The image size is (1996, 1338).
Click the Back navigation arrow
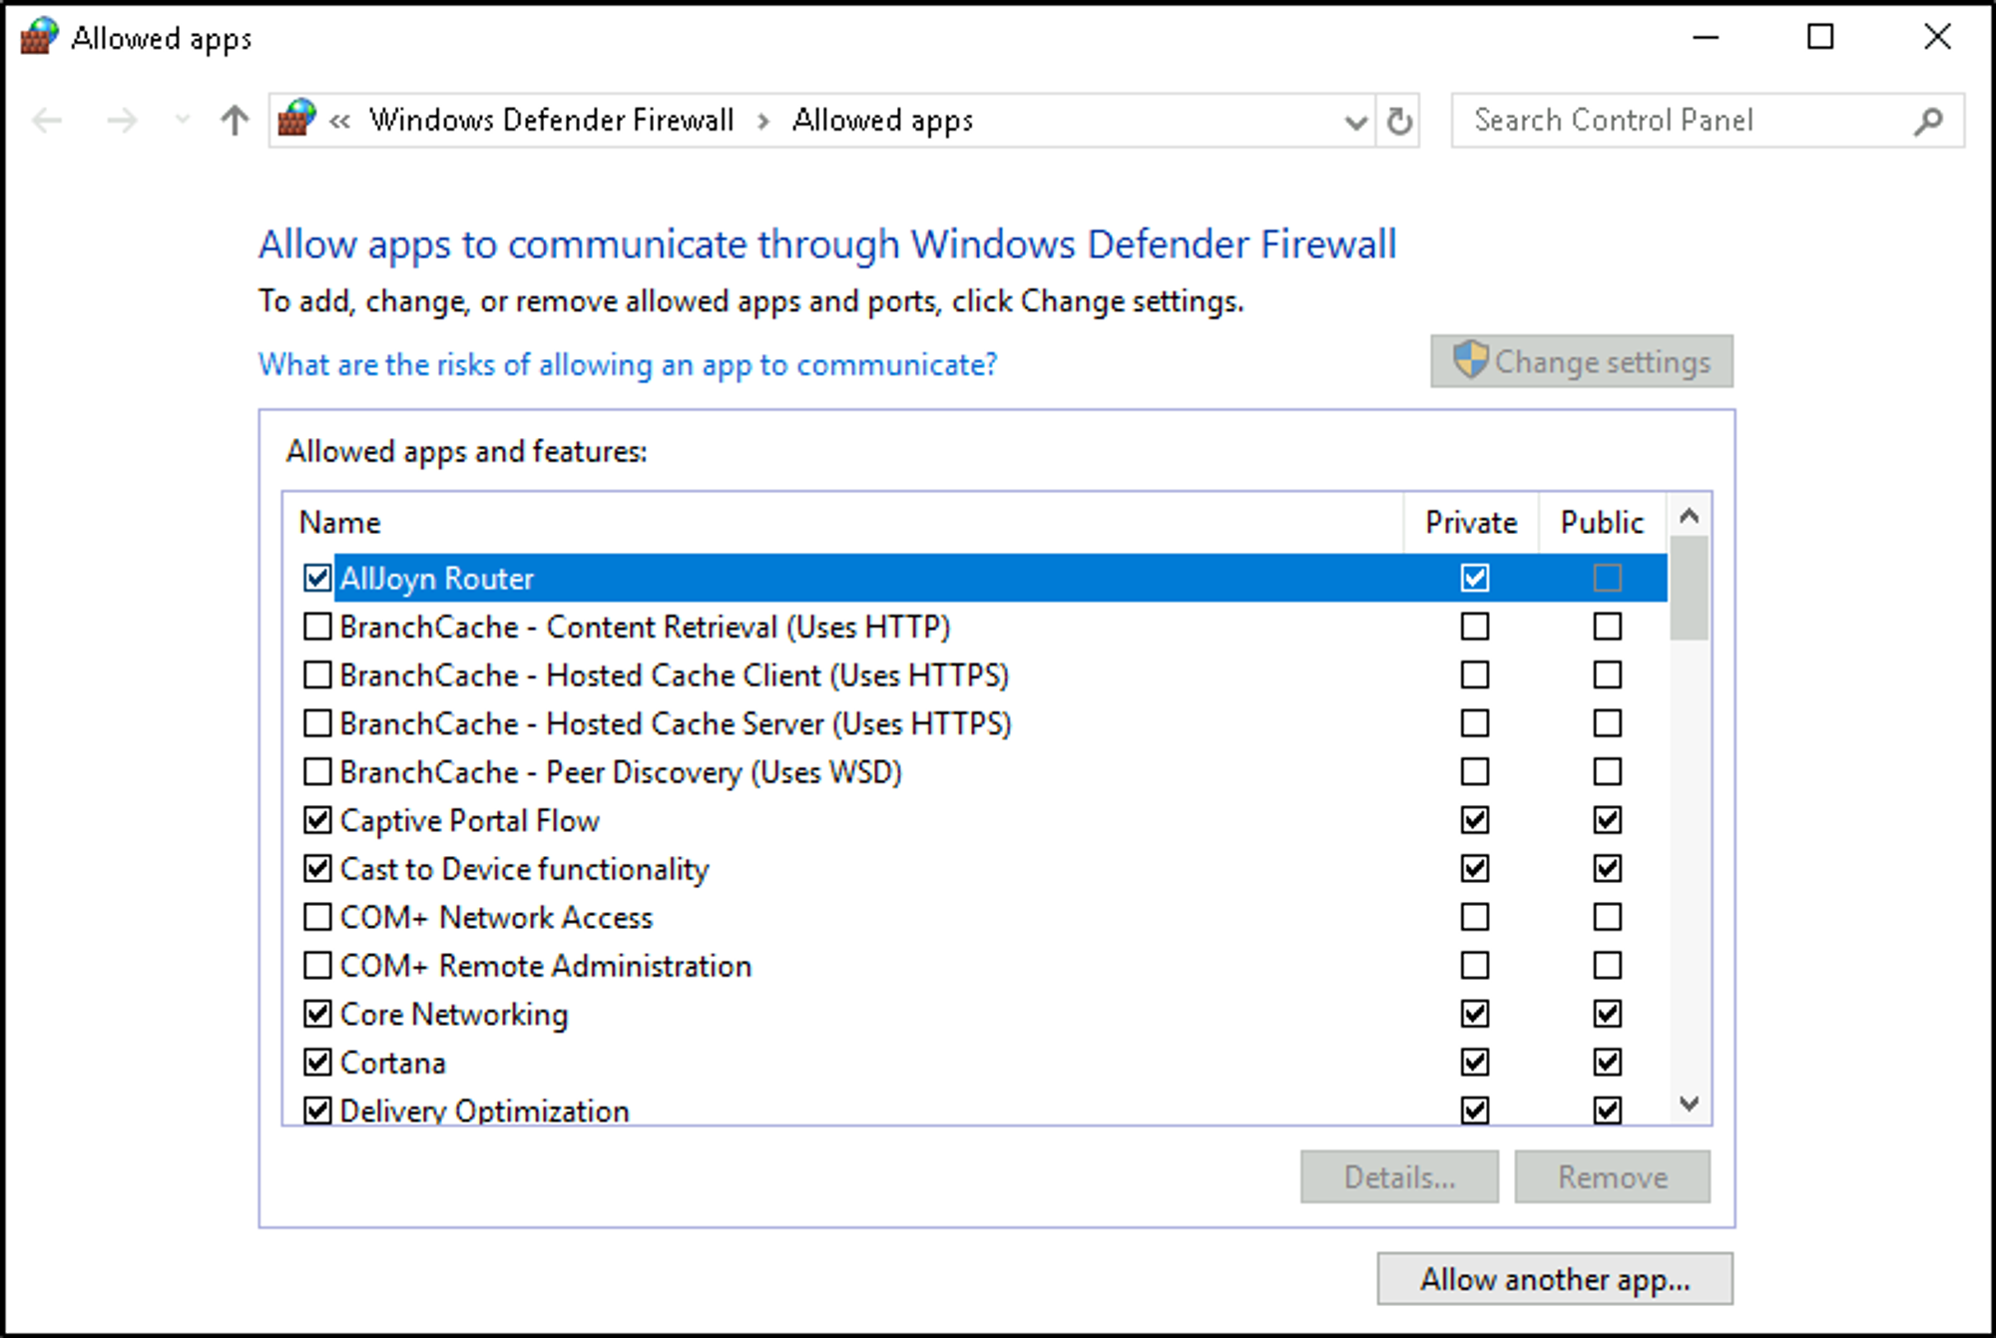[x=47, y=121]
